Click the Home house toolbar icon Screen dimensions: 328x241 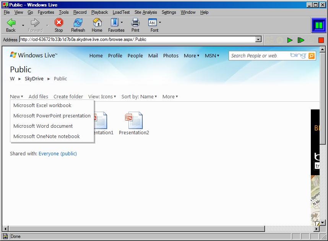pyautogui.click(x=97, y=22)
